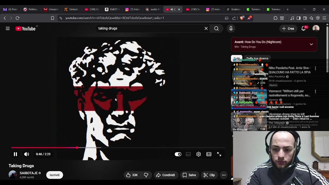
Task: Open Brave Wallet icon
Action: click(x=305, y=18)
